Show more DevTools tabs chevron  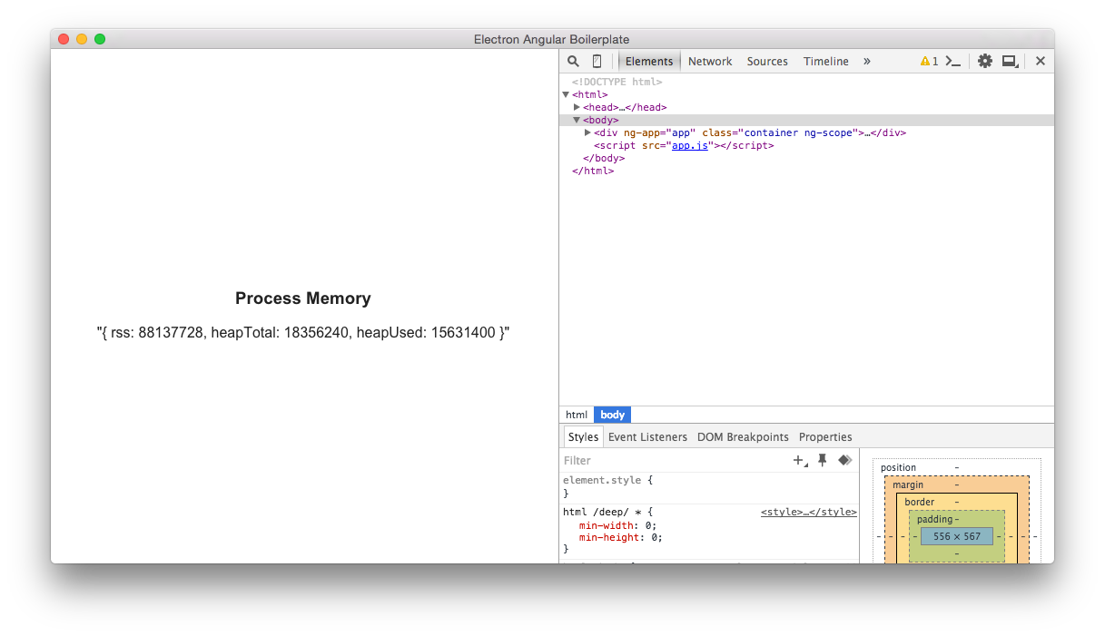click(x=867, y=61)
